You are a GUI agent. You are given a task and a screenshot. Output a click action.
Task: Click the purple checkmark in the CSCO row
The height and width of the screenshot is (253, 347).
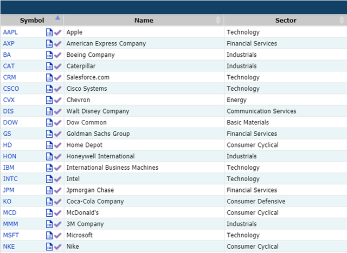57,89
